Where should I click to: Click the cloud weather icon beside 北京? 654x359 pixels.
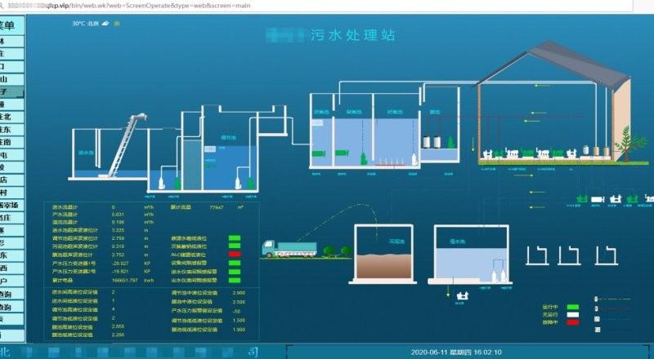[x=105, y=24]
